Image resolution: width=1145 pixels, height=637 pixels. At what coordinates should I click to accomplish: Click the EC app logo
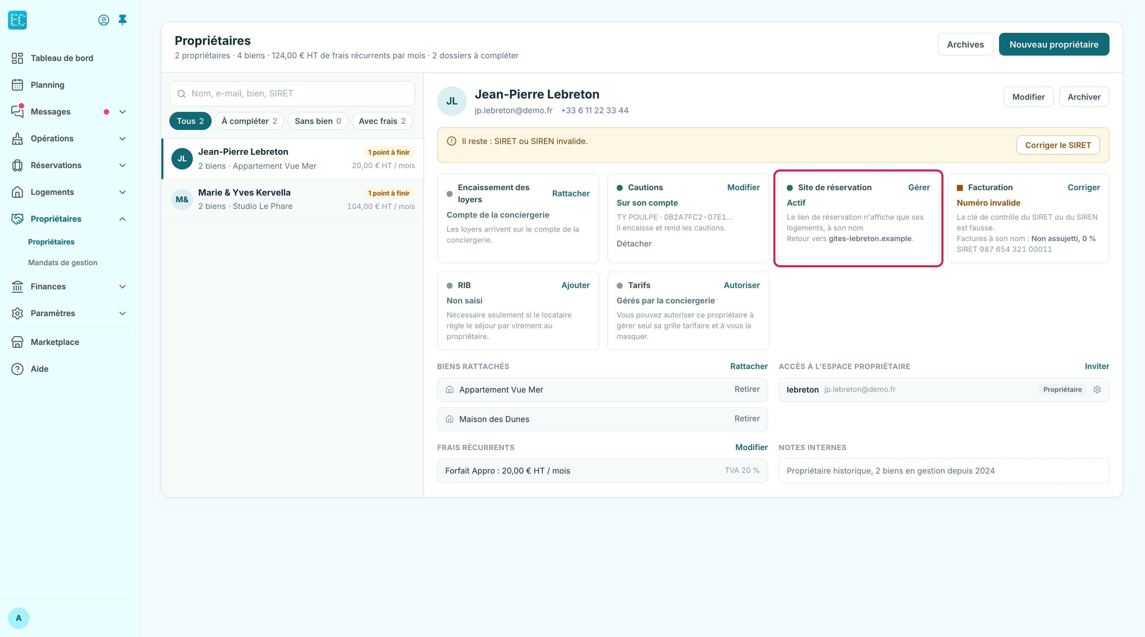(x=17, y=20)
